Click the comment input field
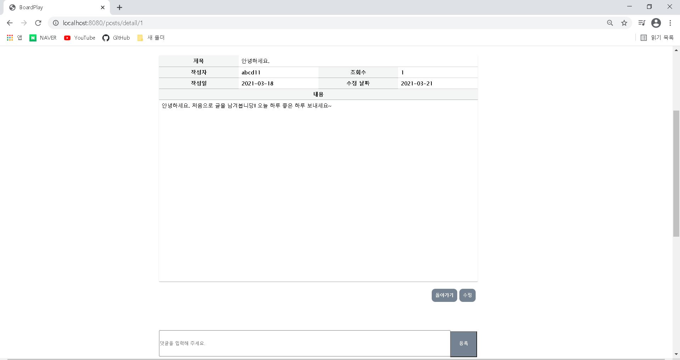The image size is (680, 360). (x=305, y=343)
